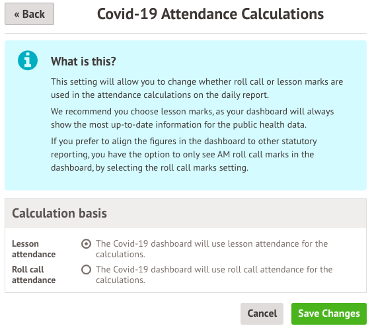The height and width of the screenshot is (330, 372).
Task: Click the lesson attendance description text
Action: [212, 249]
